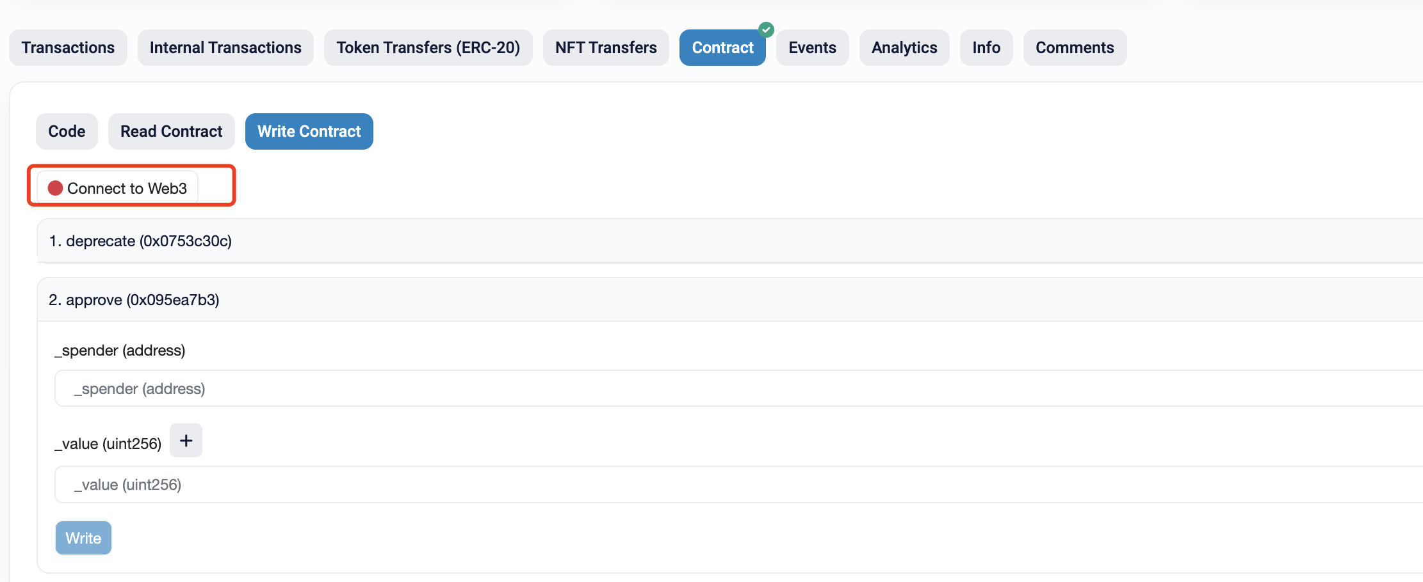Go to the Events tab
This screenshot has height=582, width=1423.
pyautogui.click(x=812, y=48)
